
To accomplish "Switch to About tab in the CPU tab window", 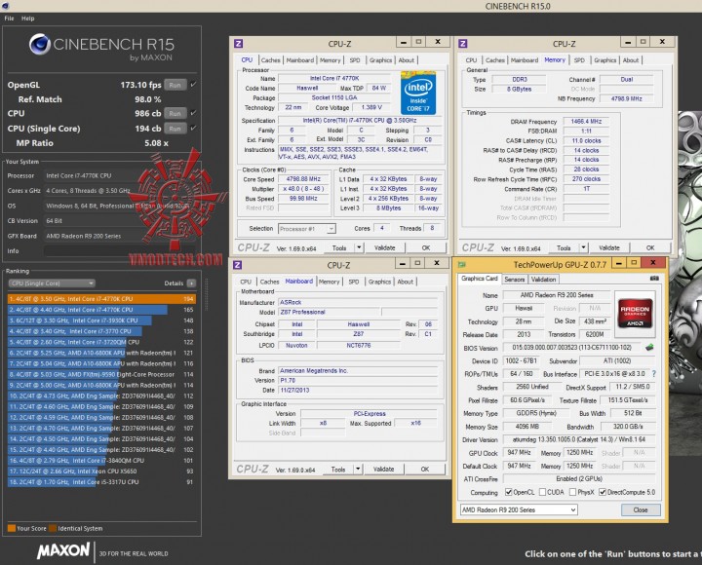I will click(406, 60).
